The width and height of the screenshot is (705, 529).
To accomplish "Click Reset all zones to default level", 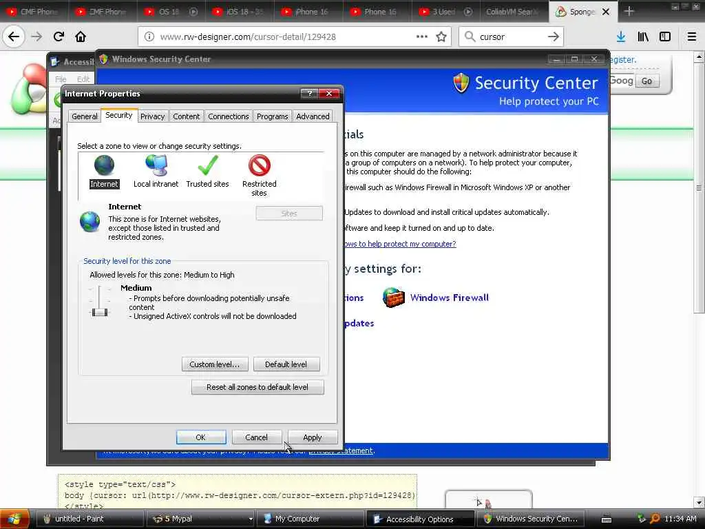I will coord(257,387).
